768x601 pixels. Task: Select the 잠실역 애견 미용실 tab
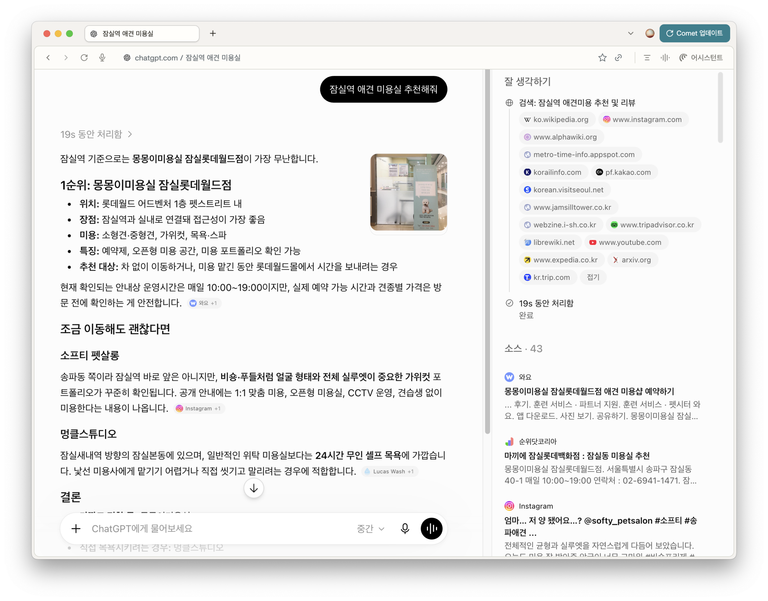click(x=142, y=33)
